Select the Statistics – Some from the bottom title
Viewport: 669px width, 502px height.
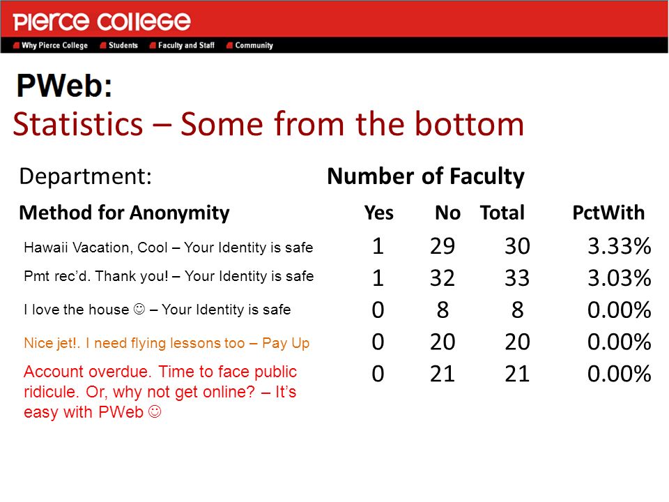point(268,124)
